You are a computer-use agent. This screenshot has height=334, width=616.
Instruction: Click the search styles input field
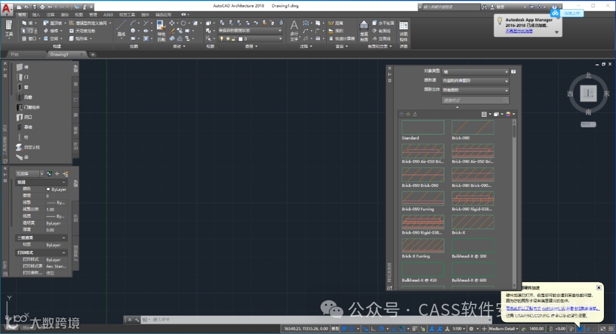click(475, 100)
